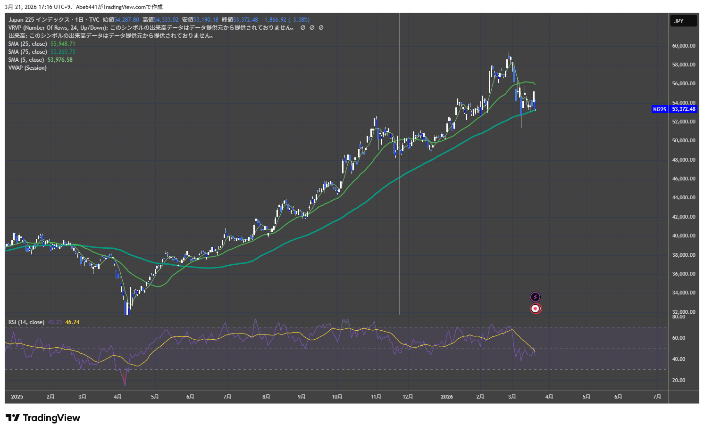Click the red Japan flag event marker
Viewport: 704px width, 432px height.
pos(535,309)
